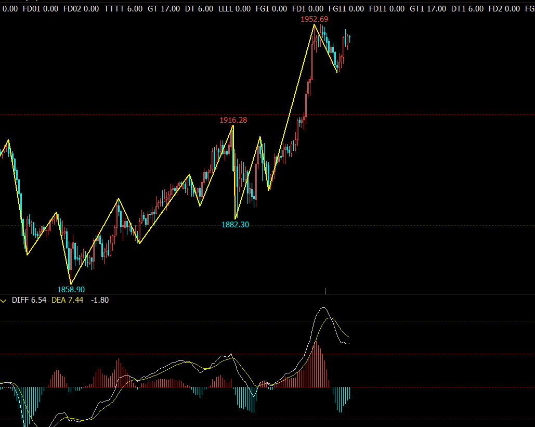Screen dimensions: 535x427
Task: Select the DEA 7.44 indicator value
Action: click(67, 300)
